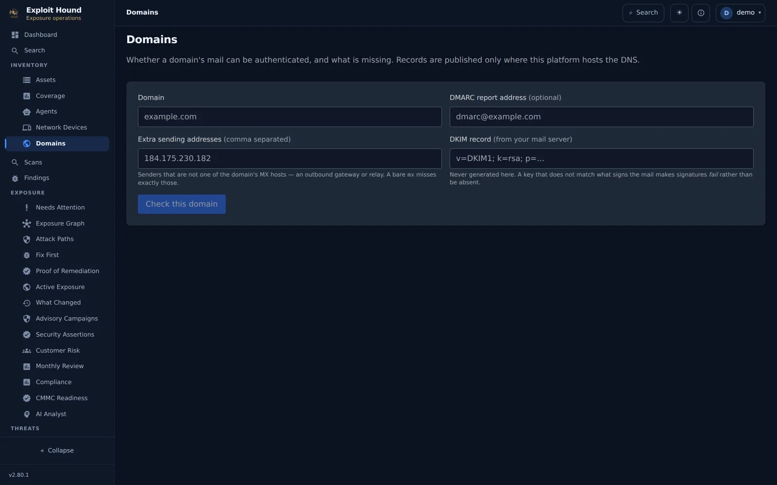The width and height of the screenshot is (777, 485).
Task: Open Security Assertions in the sidebar
Action: (57, 335)
